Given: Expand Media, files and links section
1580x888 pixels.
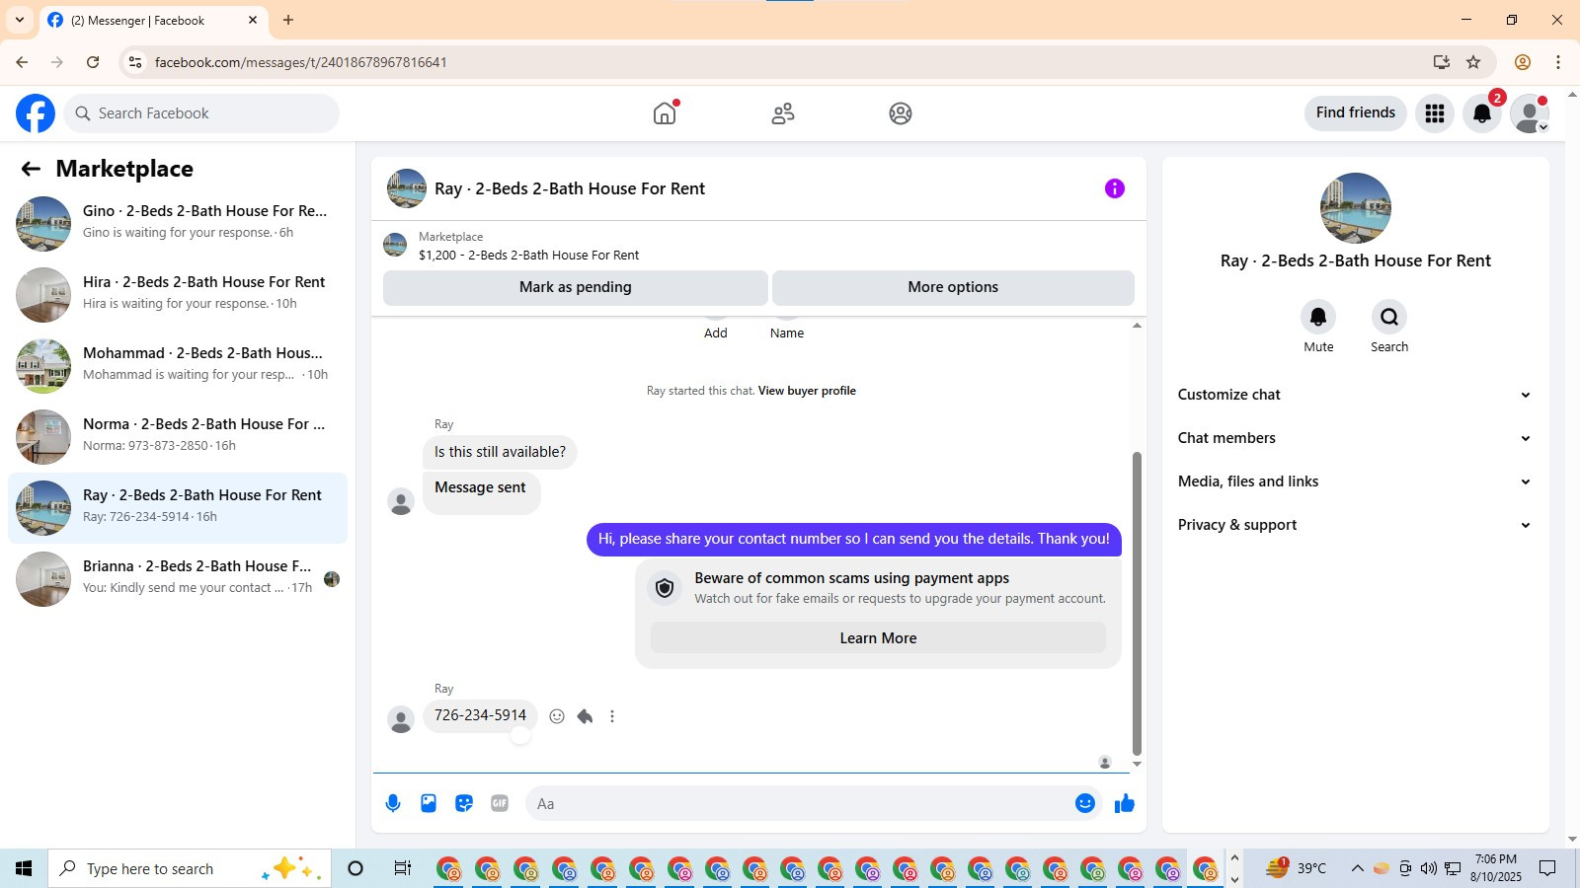Looking at the screenshot, I should point(1355,481).
